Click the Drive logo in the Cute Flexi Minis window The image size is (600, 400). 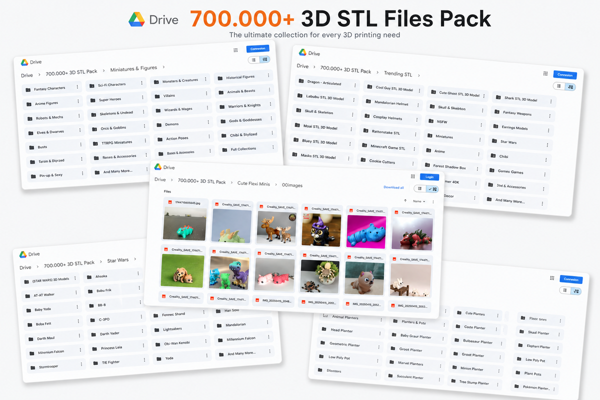pos(158,167)
